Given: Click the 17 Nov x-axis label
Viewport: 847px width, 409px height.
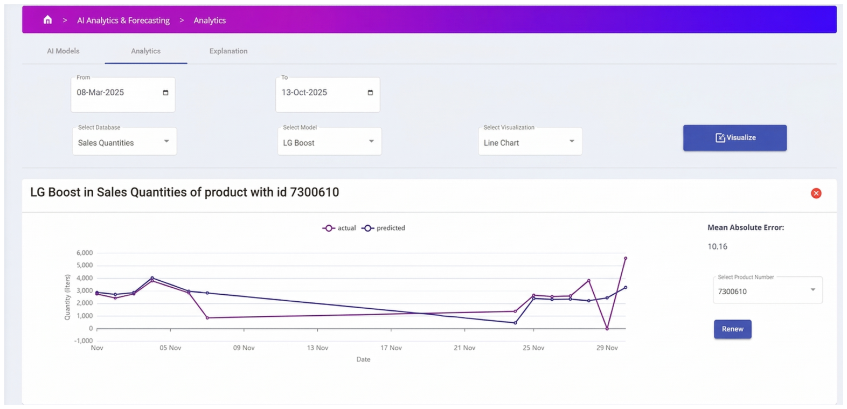Looking at the screenshot, I should click(391, 348).
